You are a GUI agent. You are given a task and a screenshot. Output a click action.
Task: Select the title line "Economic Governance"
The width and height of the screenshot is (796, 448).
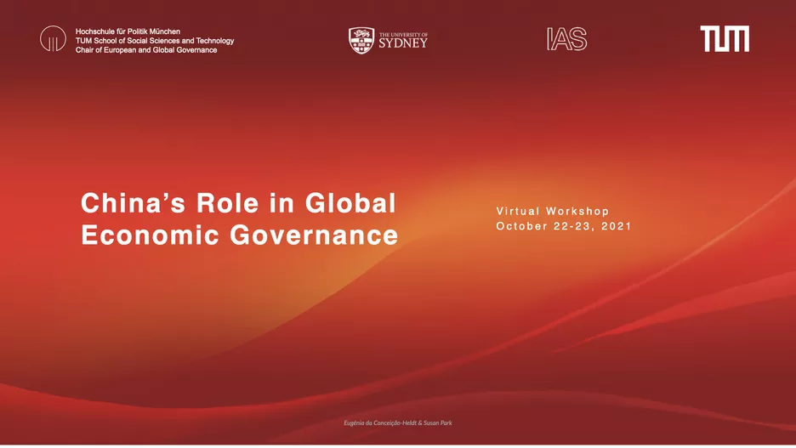[239, 235]
